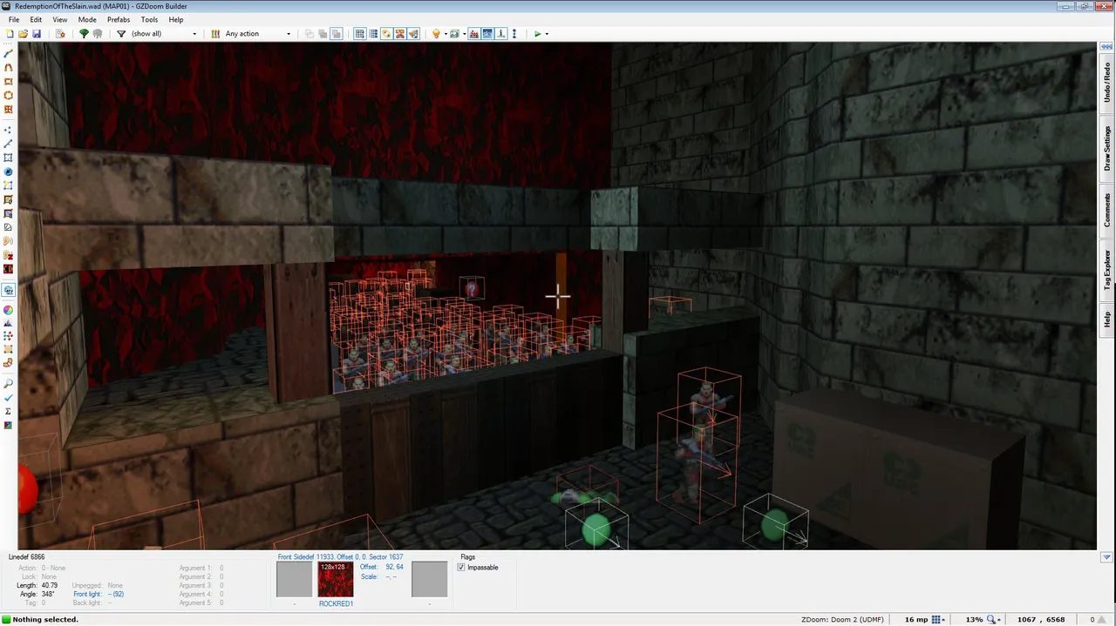Toggle the toolbar button with the 'i' marker

(500, 34)
